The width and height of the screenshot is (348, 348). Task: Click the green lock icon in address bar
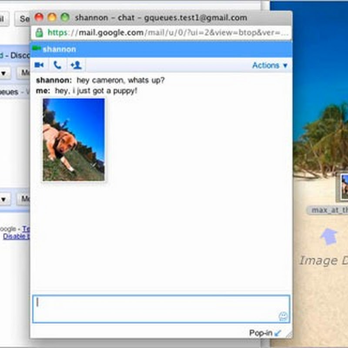[x=39, y=33]
